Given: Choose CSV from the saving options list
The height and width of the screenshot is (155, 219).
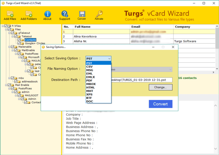Looking at the screenshot, I should pyautogui.click(x=98, y=67).
